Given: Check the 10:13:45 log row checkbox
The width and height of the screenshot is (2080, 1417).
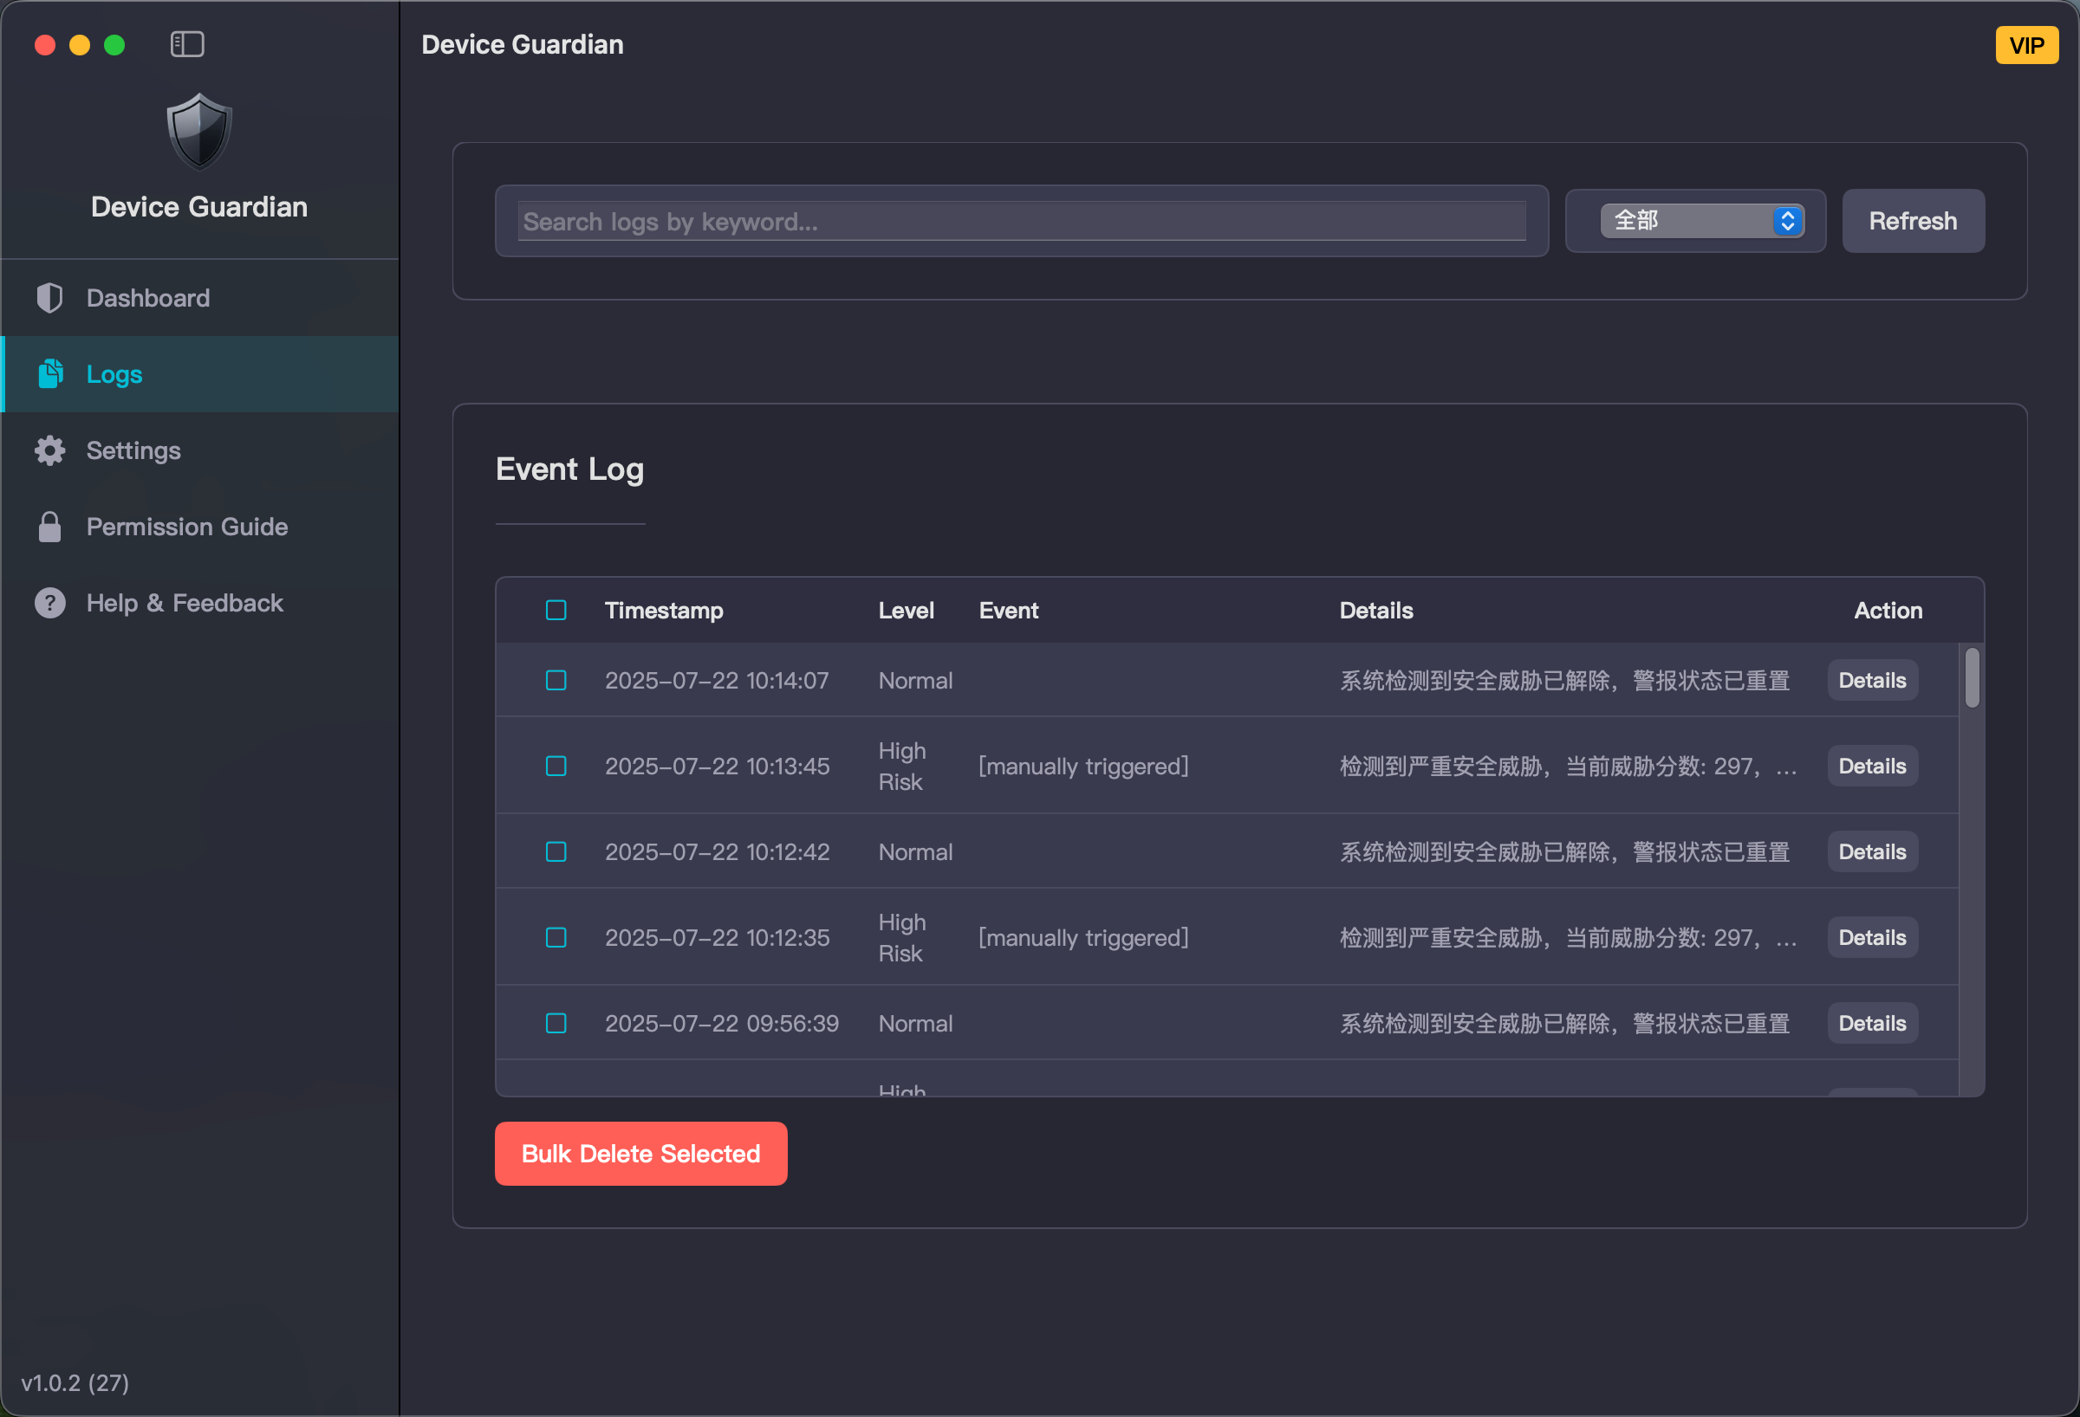Looking at the screenshot, I should [x=556, y=766].
